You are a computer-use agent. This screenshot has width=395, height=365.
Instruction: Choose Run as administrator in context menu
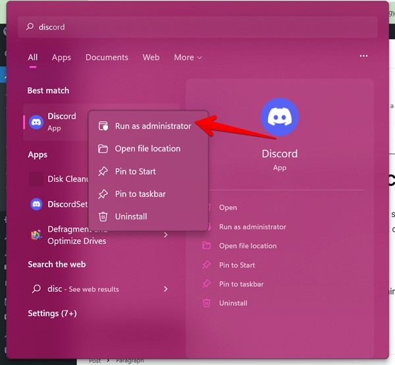pos(149,126)
